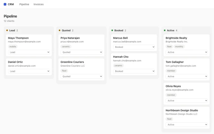The width and height of the screenshot is (214, 134).
Task: Open the Pipeline nav tab
Action: click(24, 4)
